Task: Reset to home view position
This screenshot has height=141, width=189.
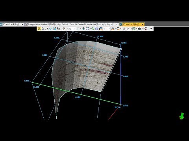Action: [x=78, y=29]
